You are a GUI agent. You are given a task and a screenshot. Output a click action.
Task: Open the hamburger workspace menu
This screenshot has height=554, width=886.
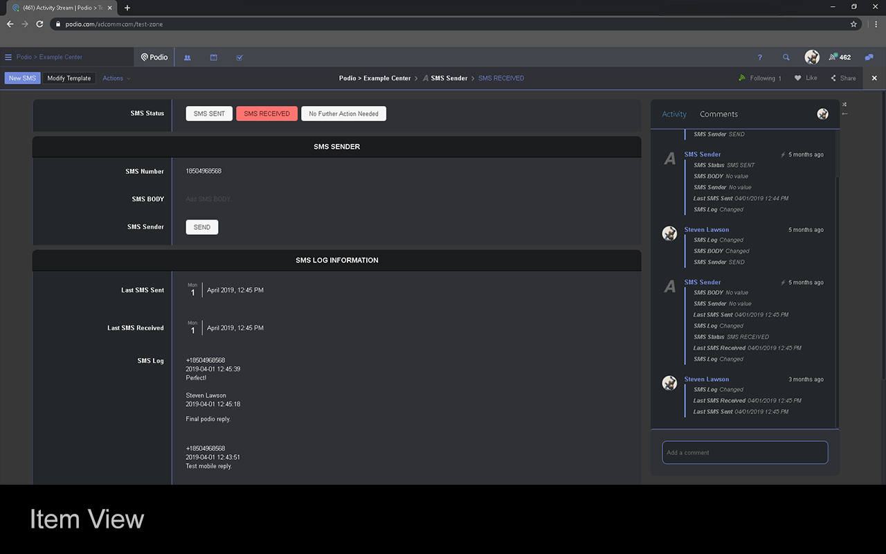(8, 57)
